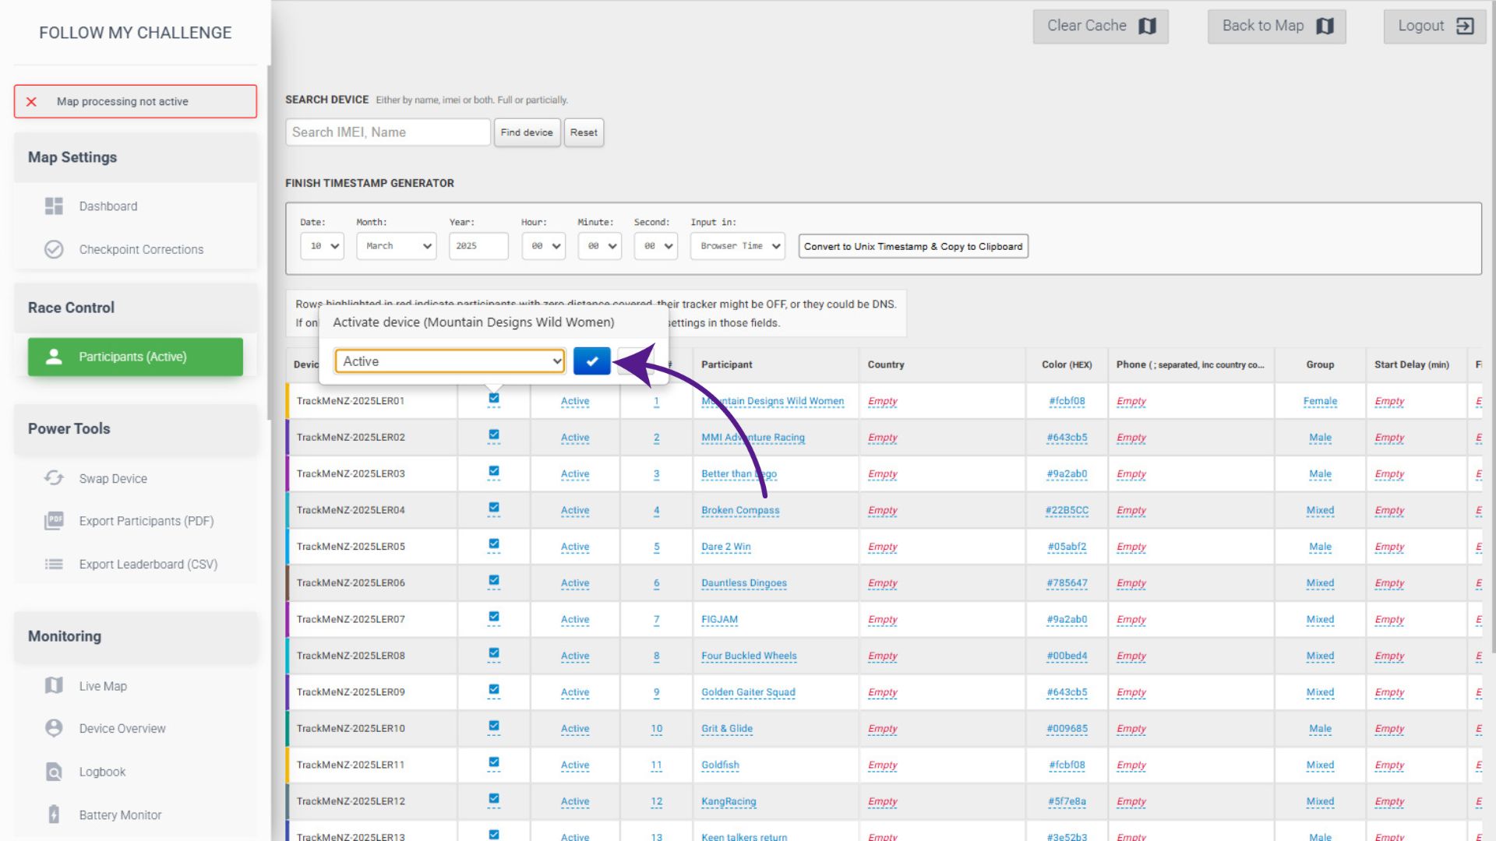Viewport: 1496px width, 841px height.
Task: Click the Dashboard grid icon
Action: pos(54,206)
